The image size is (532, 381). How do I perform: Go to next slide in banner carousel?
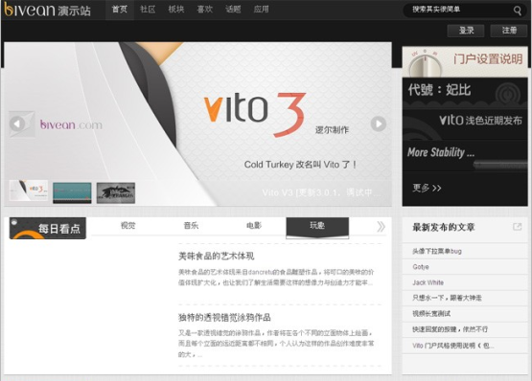click(x=379, y=123)
